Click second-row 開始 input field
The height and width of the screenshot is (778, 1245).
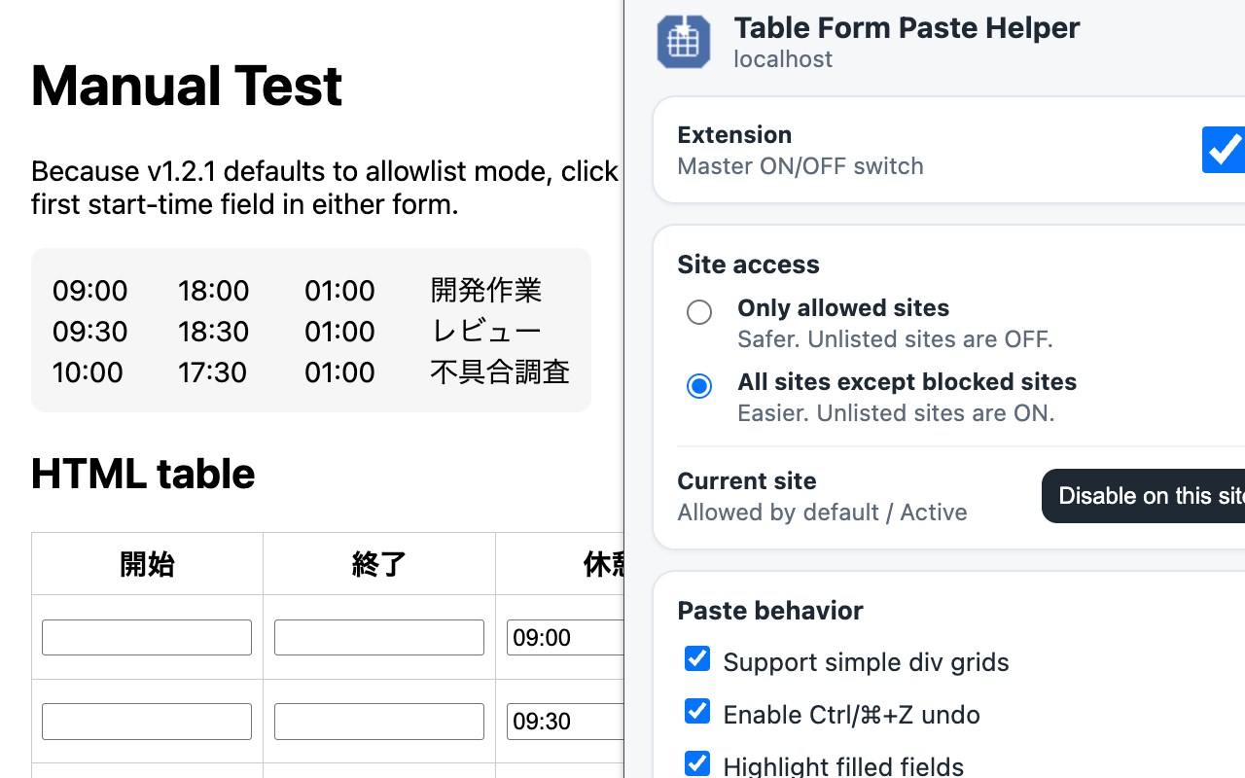click(x=147, y=721)
